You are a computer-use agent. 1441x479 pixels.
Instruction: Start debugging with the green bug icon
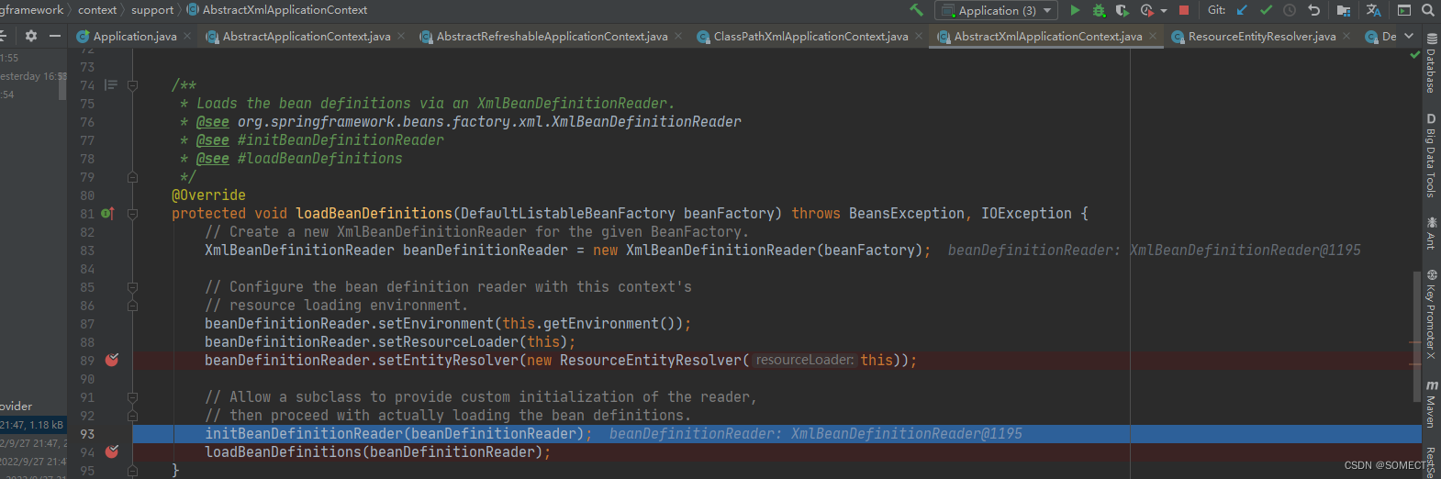point(1099,10)
